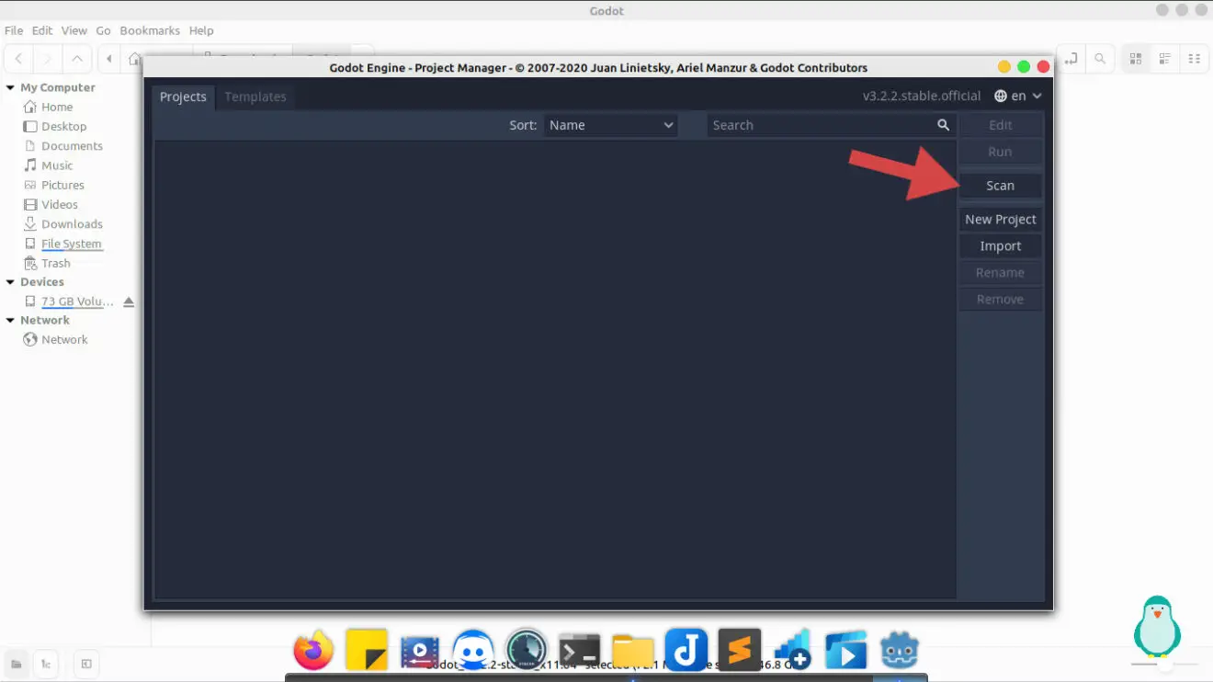Show tree view in file manager sidebar footer

coord(45,664)
